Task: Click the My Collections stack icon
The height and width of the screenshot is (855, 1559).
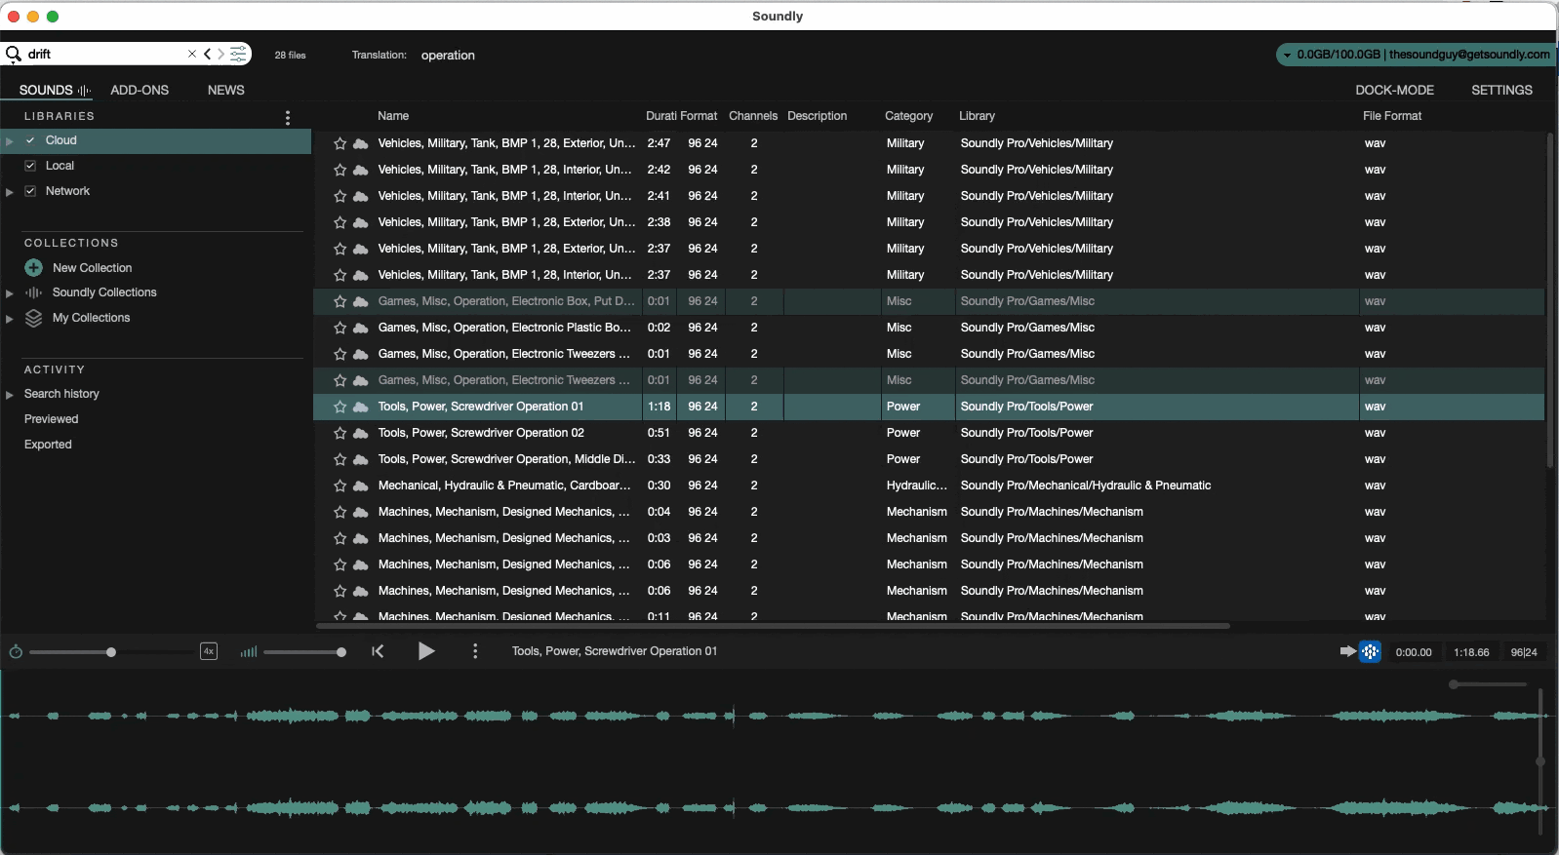Action: (x=33, y=318)
